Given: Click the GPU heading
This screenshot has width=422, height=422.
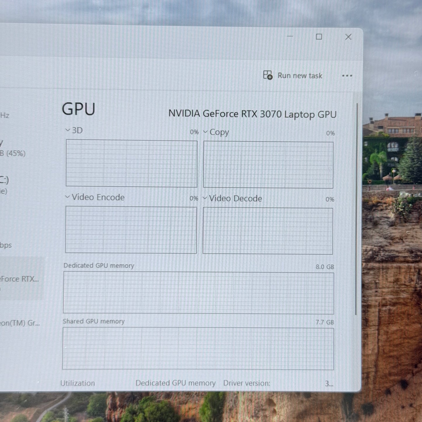Looking at the screenshot, I should click(79, 109).
